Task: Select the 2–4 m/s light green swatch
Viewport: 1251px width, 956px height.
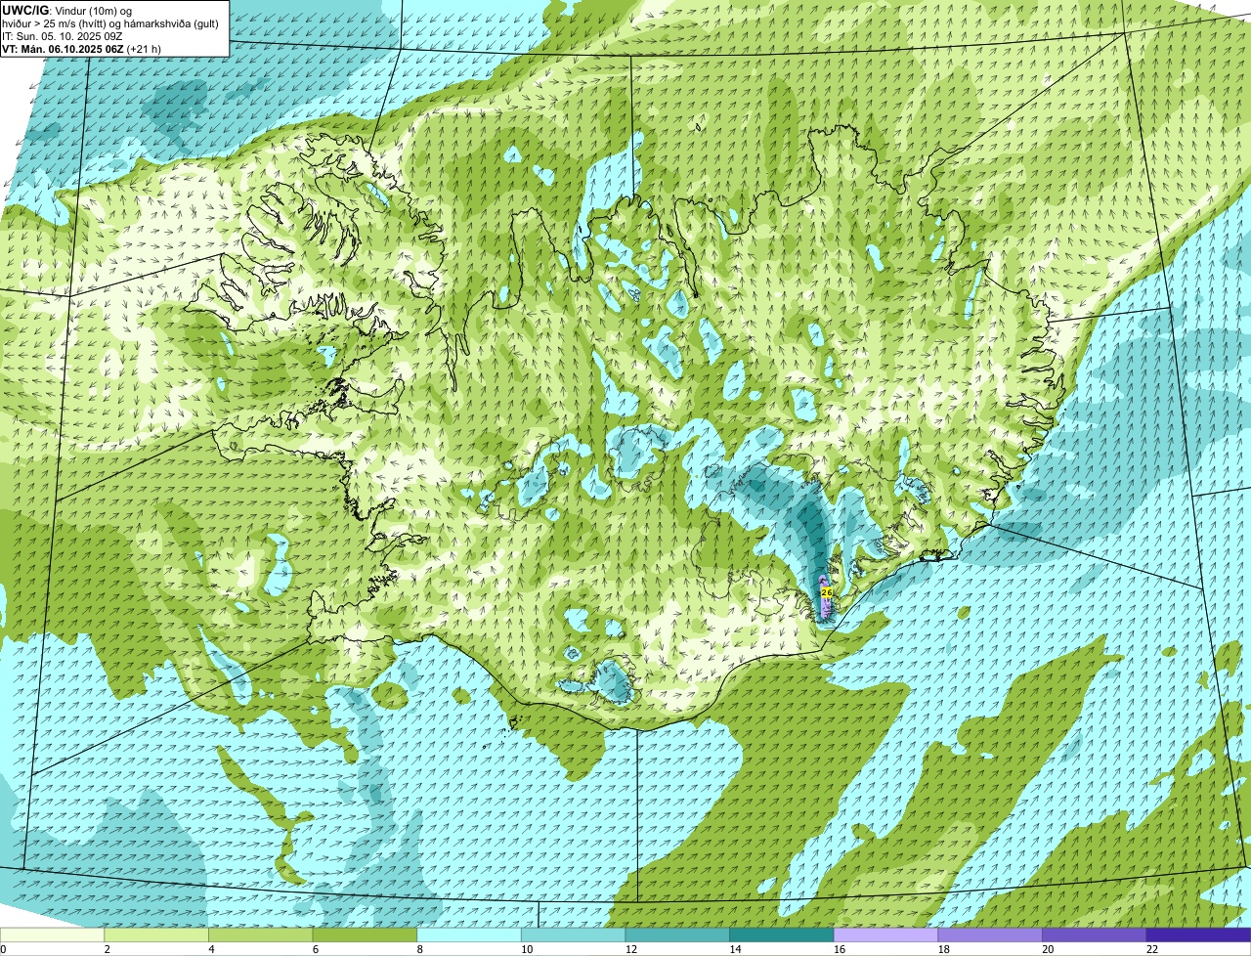Action: 156,934
